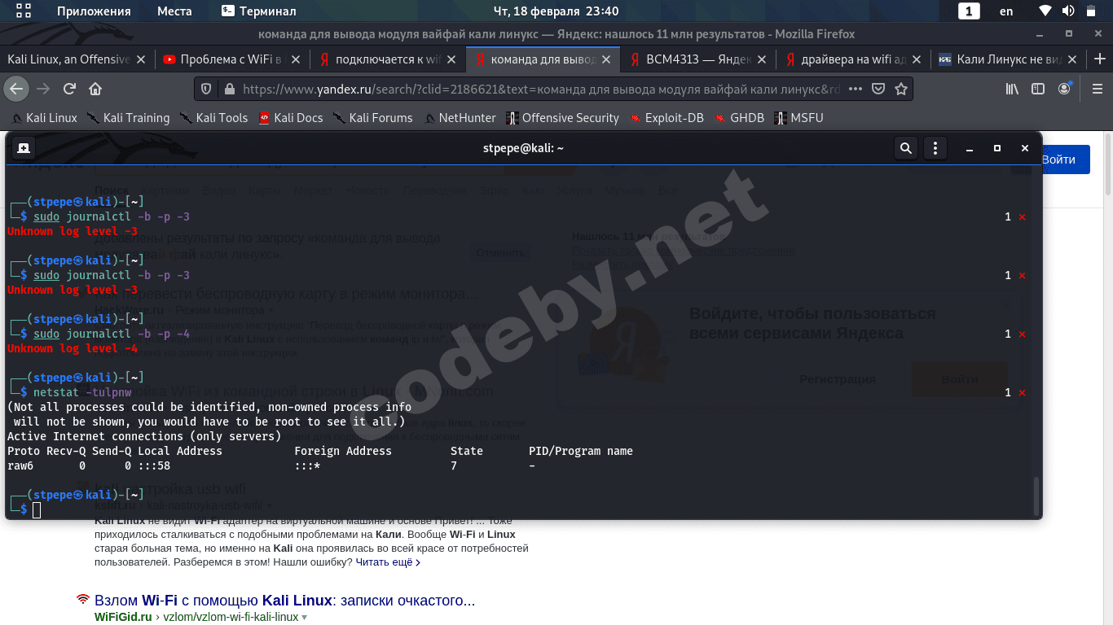Close the Проблема с WiFi tab
This screenshot has width=1113, height=625.
pos(295,59)
